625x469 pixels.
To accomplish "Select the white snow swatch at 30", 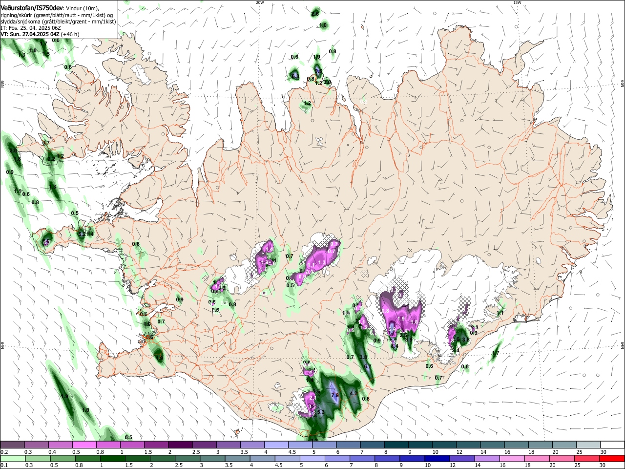I will (x=612, y=445).
